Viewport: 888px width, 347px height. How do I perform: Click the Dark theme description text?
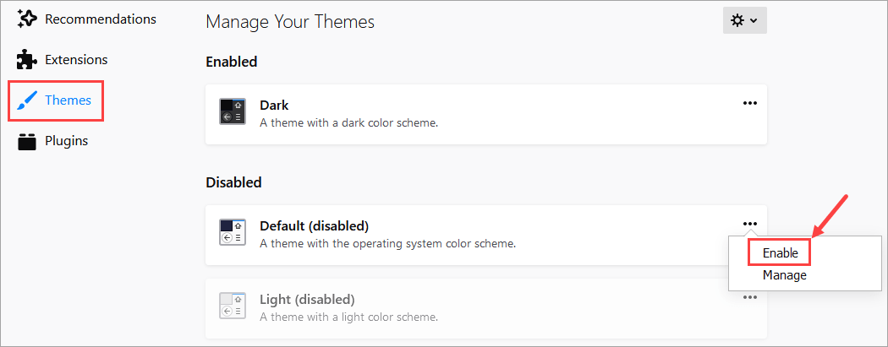[348, 123]
